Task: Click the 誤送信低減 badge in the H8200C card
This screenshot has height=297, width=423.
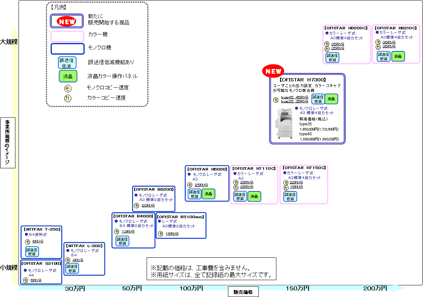Action: click(x=332, y=58)
